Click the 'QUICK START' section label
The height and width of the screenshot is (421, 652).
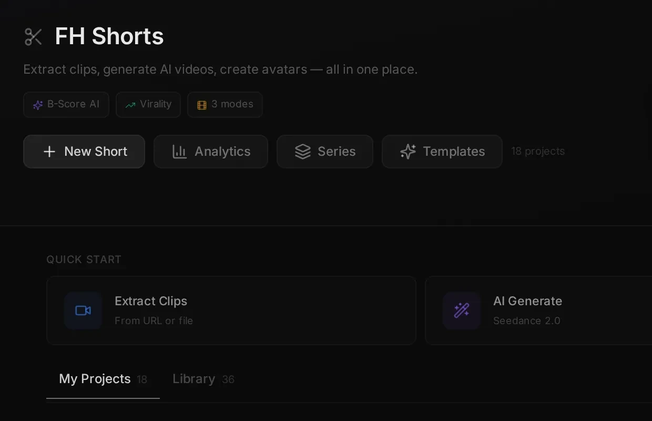click(84, 259)
